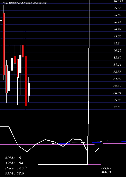Click the 91.8 price axis label

tap(116, 43)
